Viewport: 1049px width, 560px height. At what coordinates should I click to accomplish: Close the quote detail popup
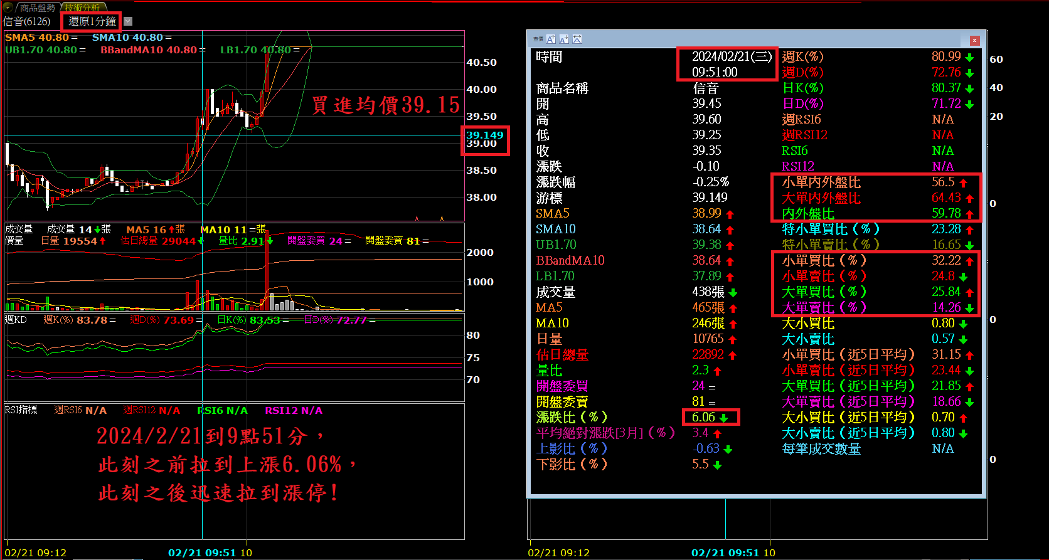tap(974, 40)
